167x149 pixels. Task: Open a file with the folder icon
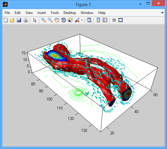pos(12,20)
